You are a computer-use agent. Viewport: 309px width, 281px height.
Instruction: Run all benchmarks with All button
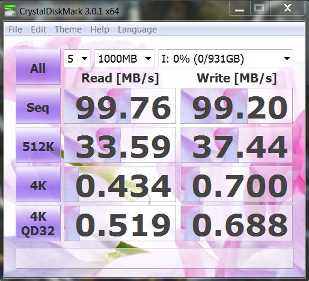click(38, 67)
